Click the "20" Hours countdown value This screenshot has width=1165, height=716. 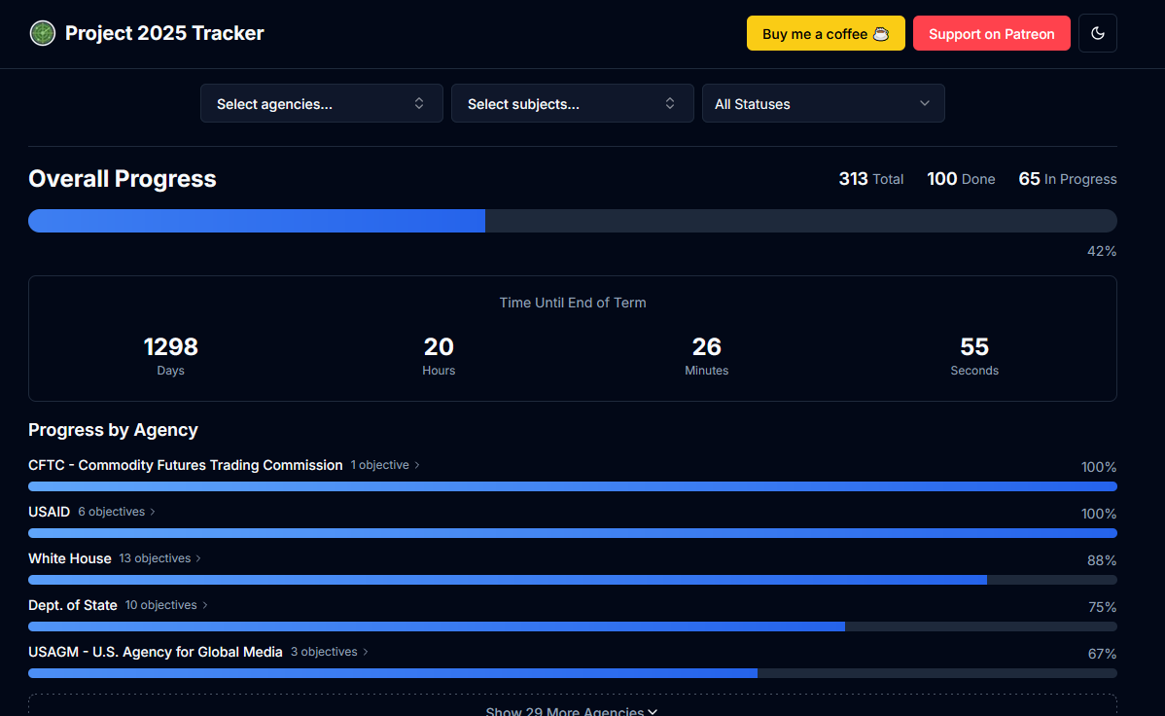pyautogui.click(x=439, y=346)
